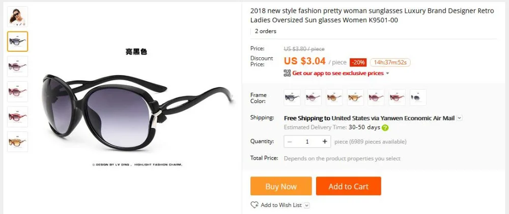Click the heart wish list icon
509x214 pixels.
254,205
